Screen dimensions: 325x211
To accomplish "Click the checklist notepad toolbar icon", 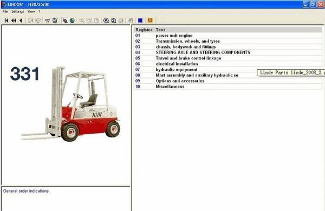I will tap(55, 21).
